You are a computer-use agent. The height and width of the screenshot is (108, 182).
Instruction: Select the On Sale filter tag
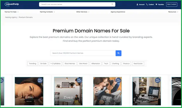pyautogui.click(x=43, y=64)
